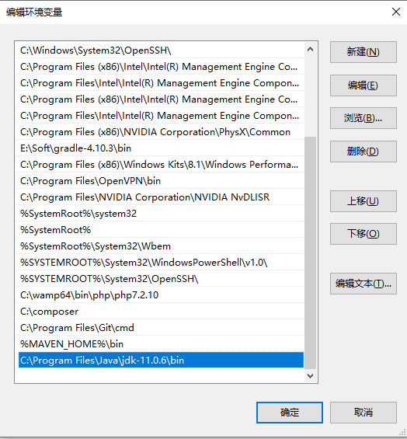Click the list scrollbar up arrow
Screen dimensions: 407x439
click(x=310, y=50)
